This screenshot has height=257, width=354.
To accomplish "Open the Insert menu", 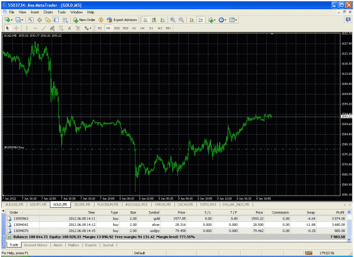I will click(x=35, y=12).
